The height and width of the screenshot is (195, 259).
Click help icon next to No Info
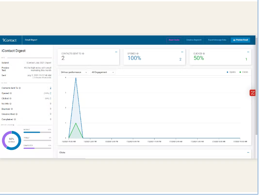coord(10,104)
